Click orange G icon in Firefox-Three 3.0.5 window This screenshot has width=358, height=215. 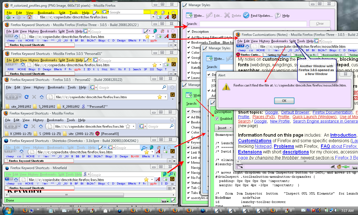pyautogui.click(x=173, y=36)
